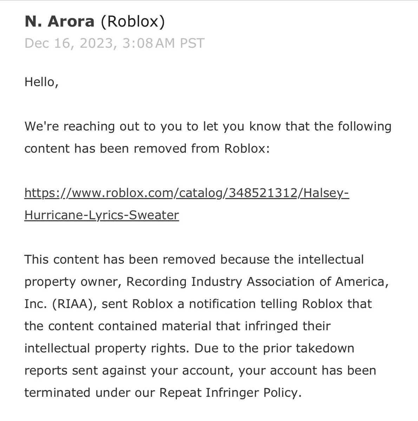Click the 3:08 AM PST time text

pyautogui.click(x=163, y=43)
